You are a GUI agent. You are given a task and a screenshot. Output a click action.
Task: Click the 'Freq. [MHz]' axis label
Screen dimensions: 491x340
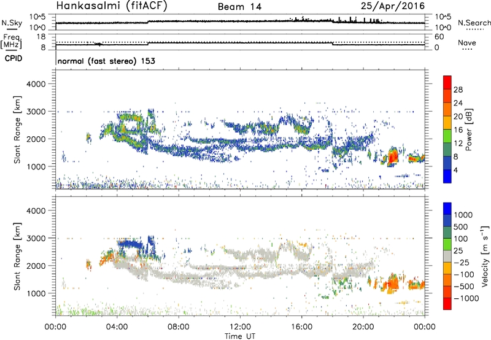pyautogui.click(x=11, y=42)
